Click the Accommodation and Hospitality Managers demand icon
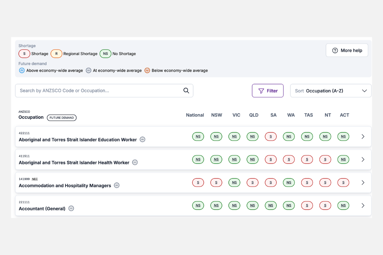This screenshot has width=383, height=255. coord(117,186)
